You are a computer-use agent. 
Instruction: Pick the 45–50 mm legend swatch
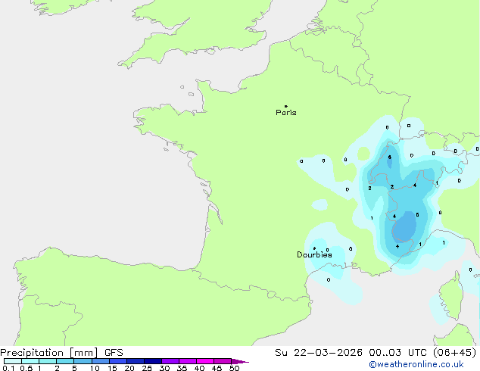click(223, 361)
